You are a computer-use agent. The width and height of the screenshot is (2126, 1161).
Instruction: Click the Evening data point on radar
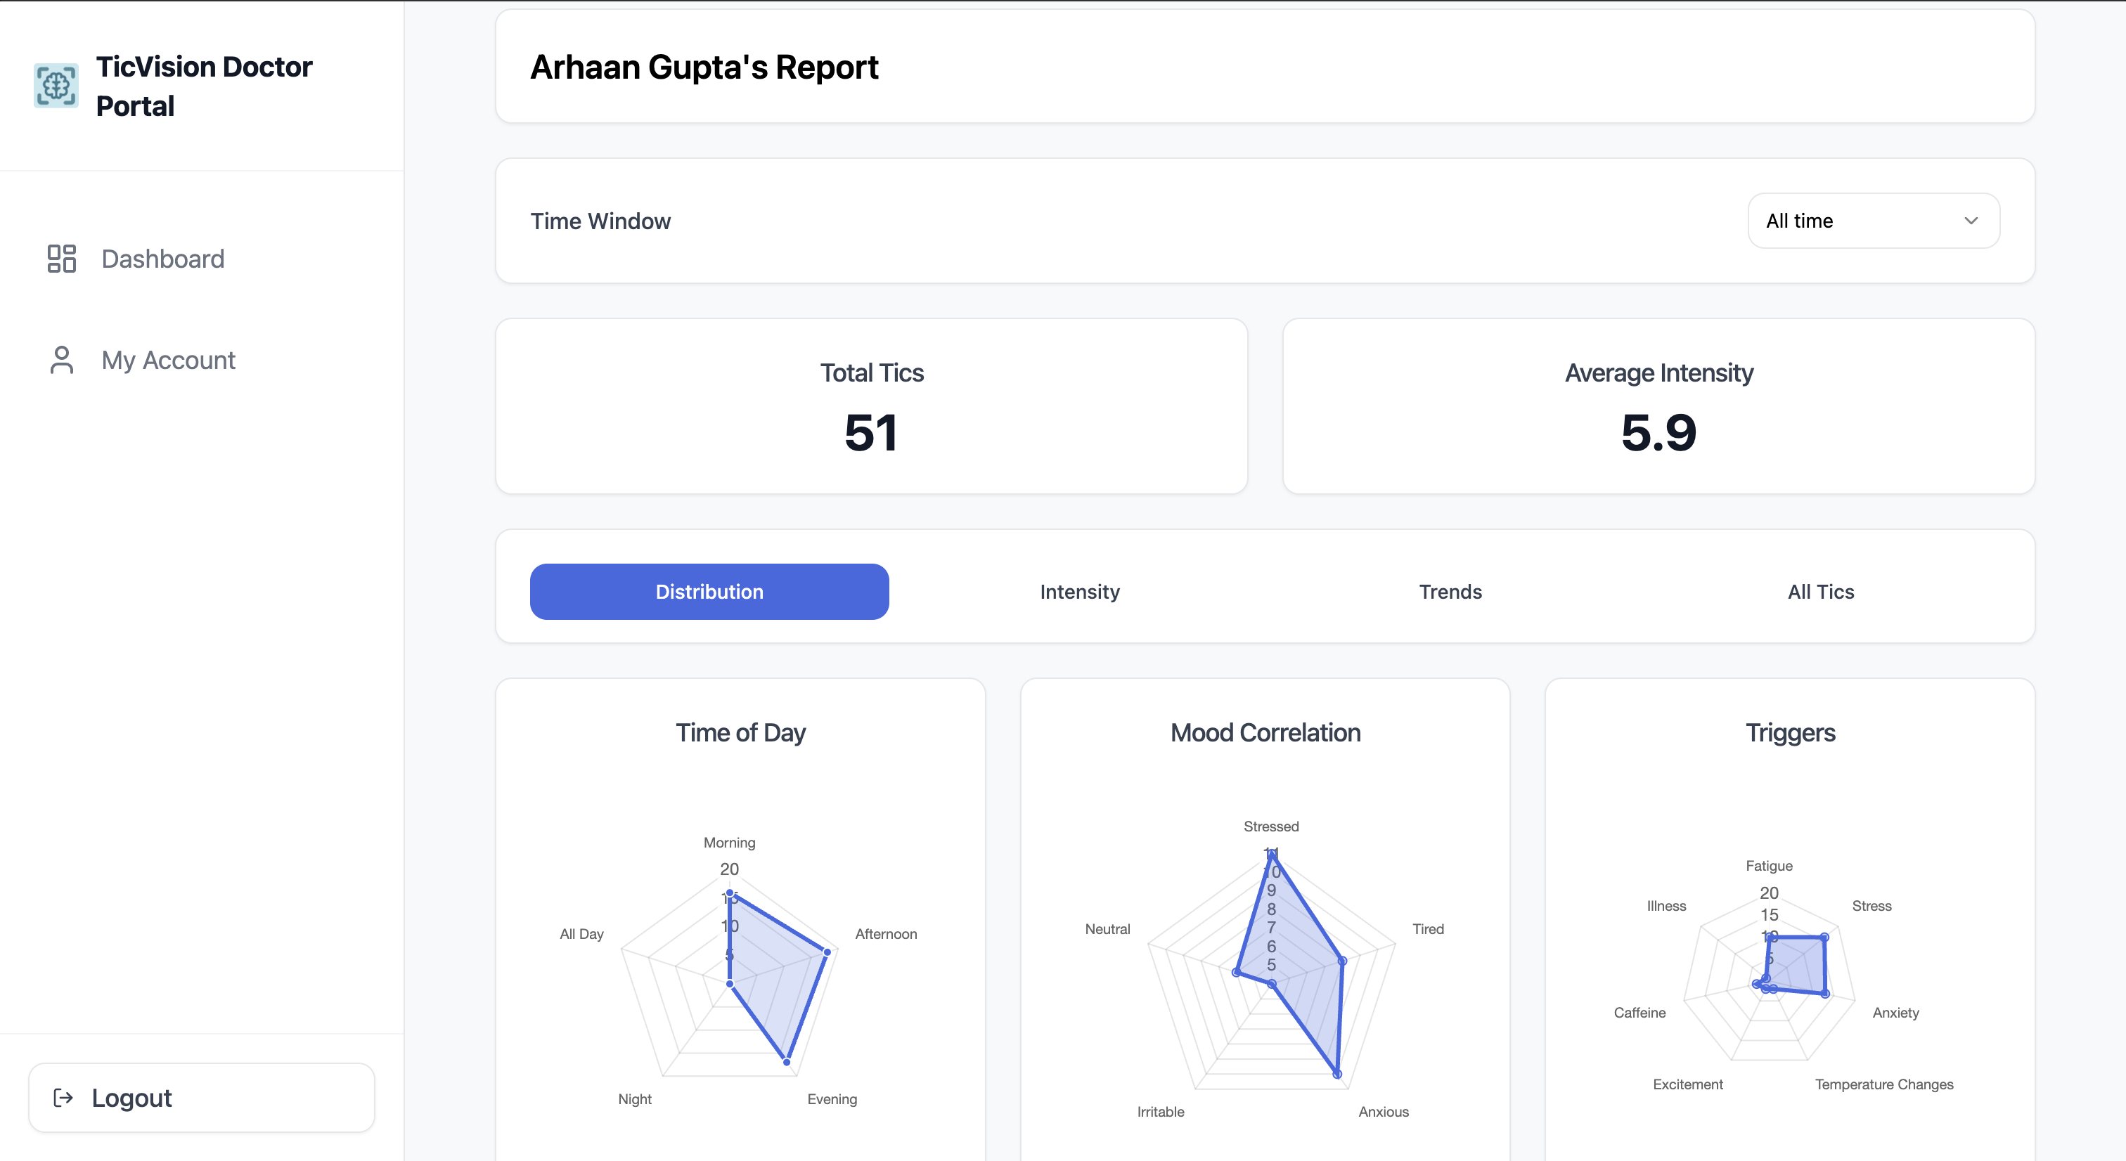pos(787,1062)
